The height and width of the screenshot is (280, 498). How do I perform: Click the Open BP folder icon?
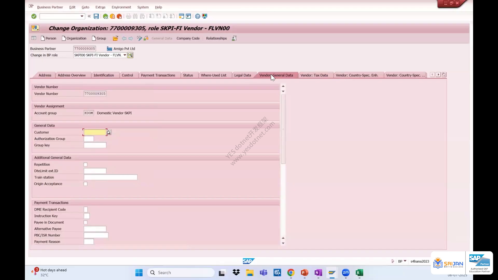(115, 38)
